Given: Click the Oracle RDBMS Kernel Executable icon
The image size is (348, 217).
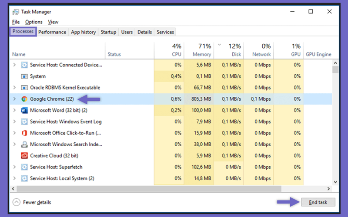Looking at the screenshot, I should click(24, 88).
